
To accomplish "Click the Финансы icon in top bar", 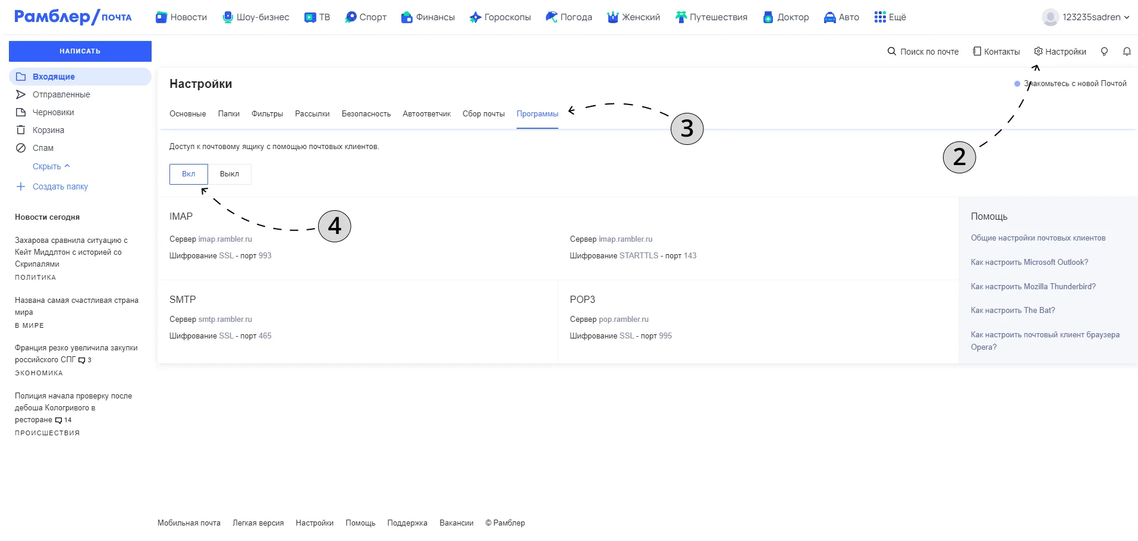I will pos(407,17).
